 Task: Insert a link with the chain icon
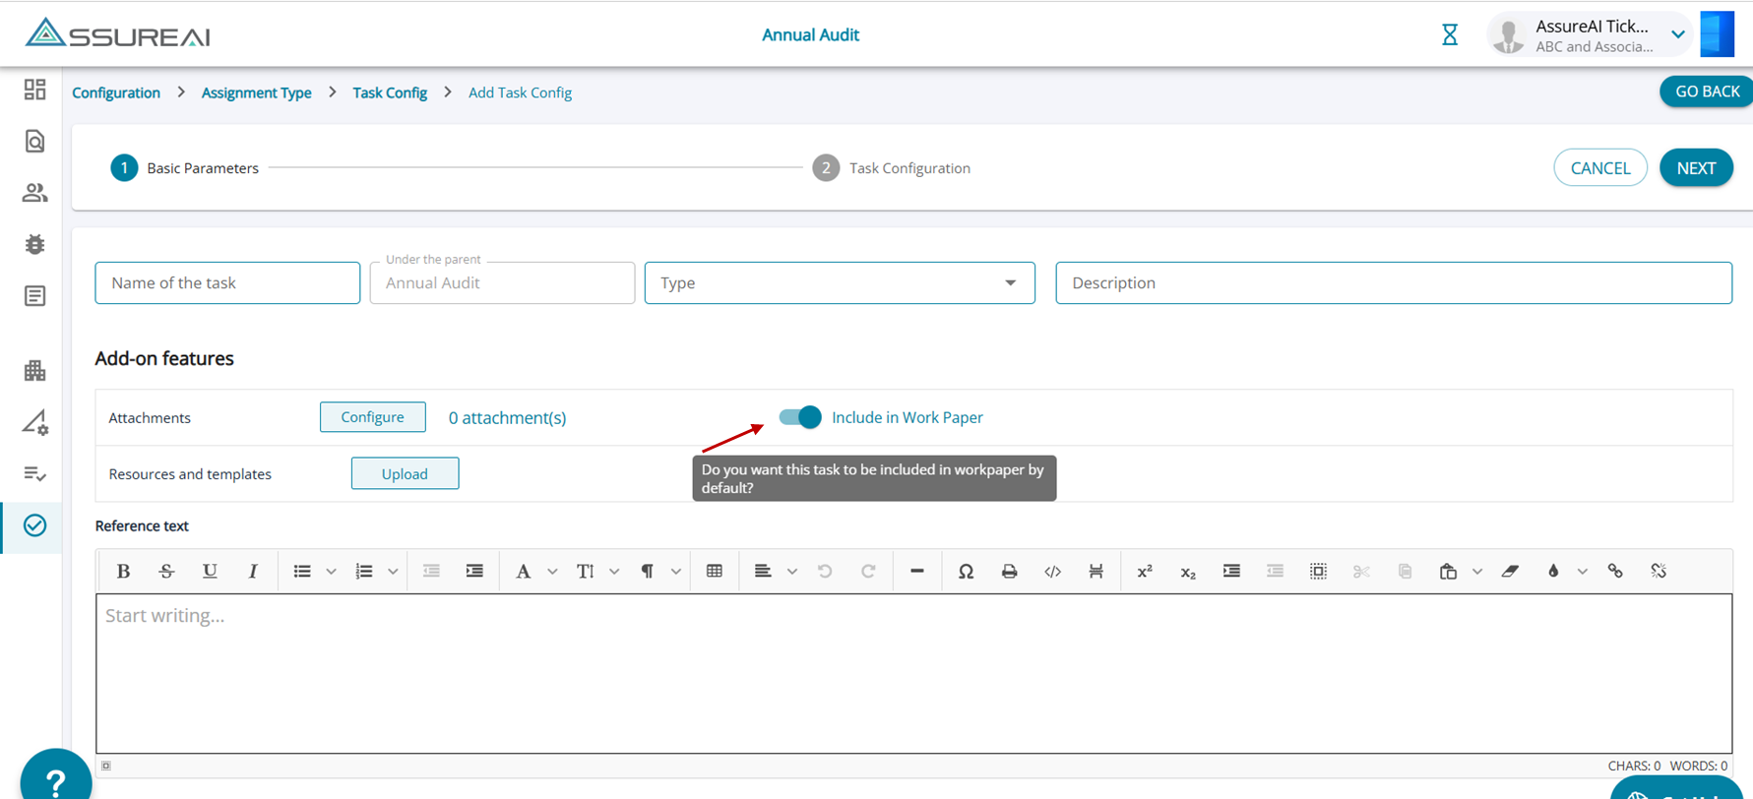pyautogui.click(x=1615, y=572)
